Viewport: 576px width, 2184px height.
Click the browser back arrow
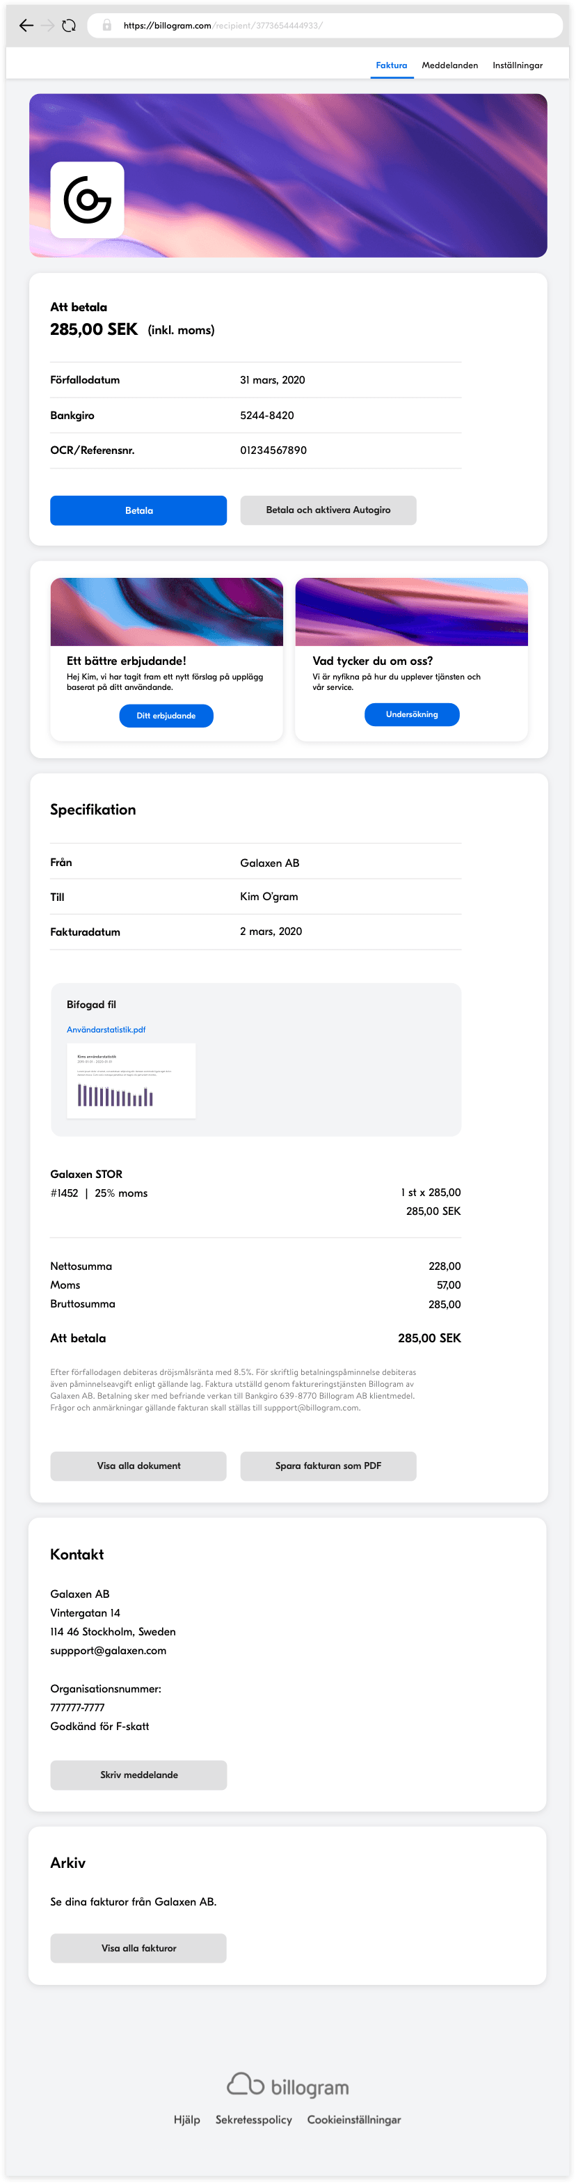click(26, 26)
